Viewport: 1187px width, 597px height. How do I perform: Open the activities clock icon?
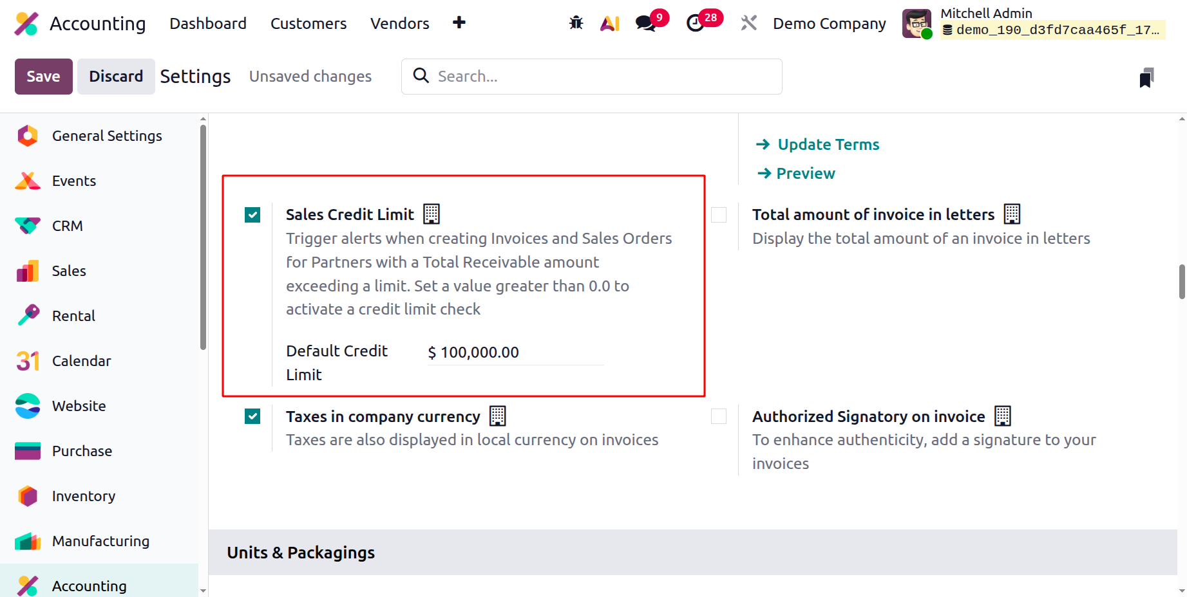click(696, 23)
